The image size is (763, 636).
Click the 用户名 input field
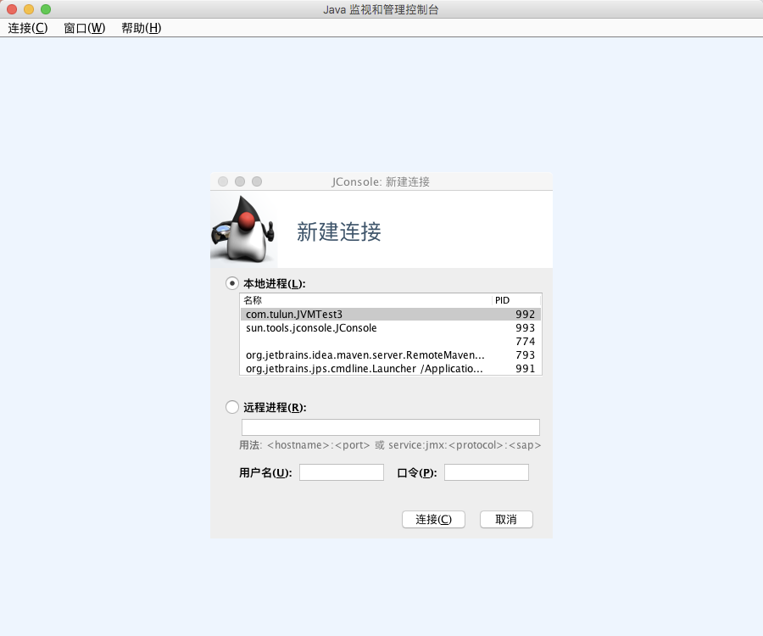[x=342, y=472]
